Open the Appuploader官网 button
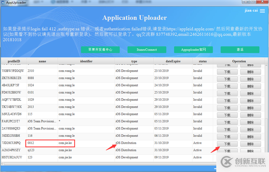The image size is (269, 172). click(193, 50)
